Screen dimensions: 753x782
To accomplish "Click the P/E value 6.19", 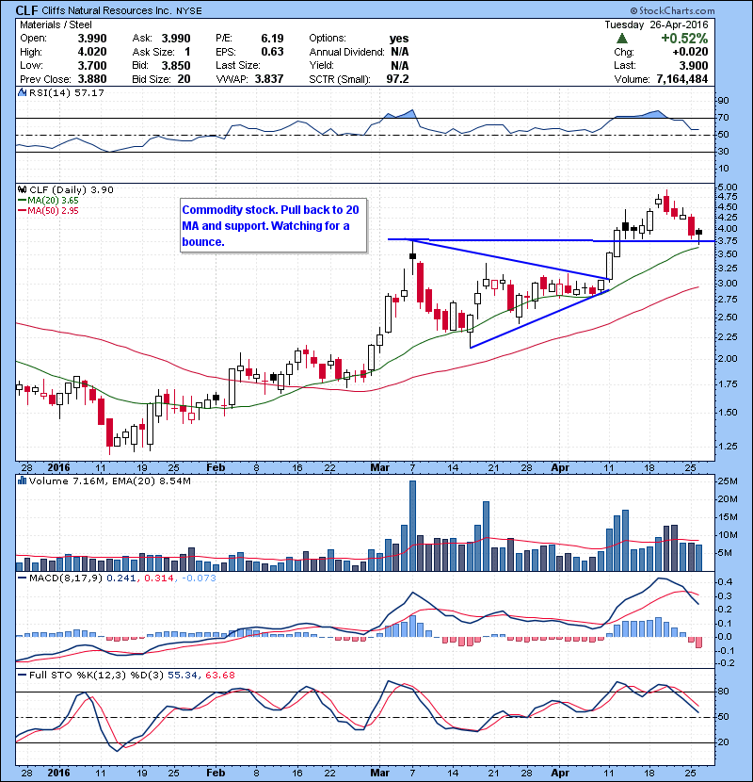I will point(272,39).
